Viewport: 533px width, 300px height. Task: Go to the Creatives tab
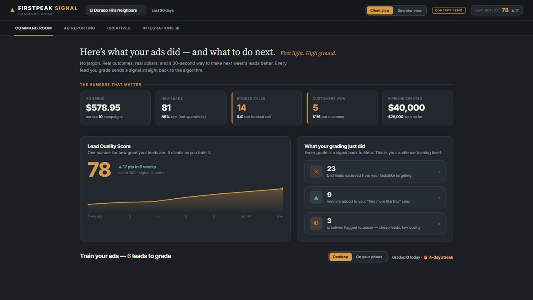[x=119, y=28]
